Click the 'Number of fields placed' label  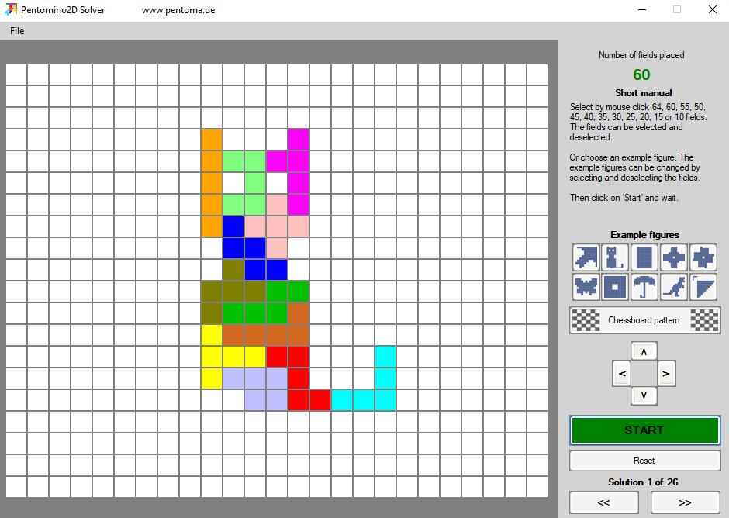click(x=641, y=55)
